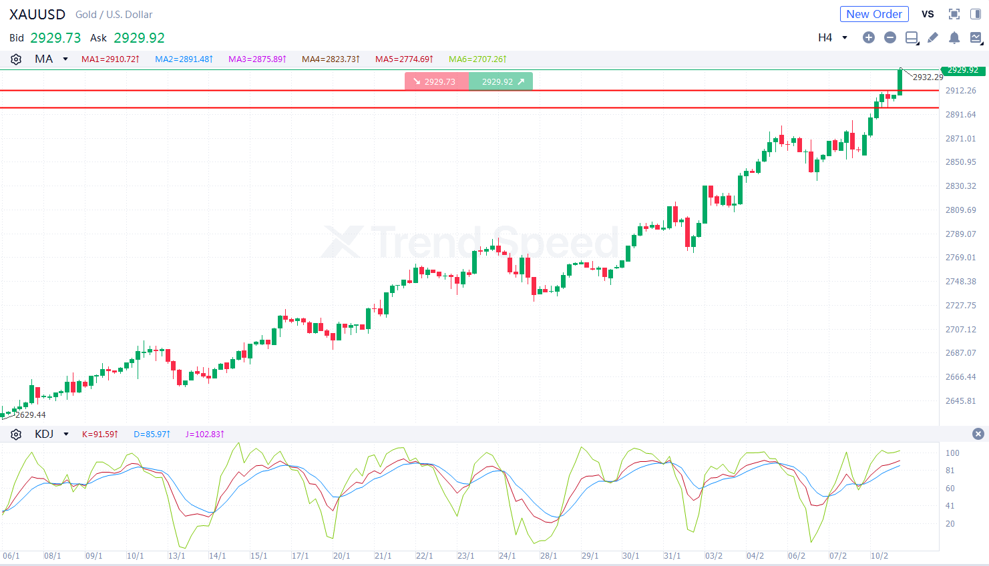Click the green buy 2929.92 button
Image resolution: width=989 pixels, height=566 pixels.
point(501,81)
